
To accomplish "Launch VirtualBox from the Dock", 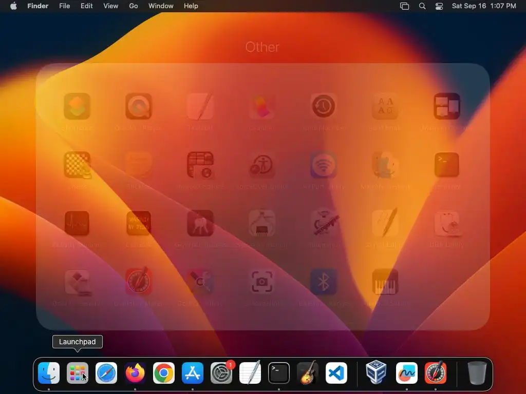I will (x=376, y=372).
